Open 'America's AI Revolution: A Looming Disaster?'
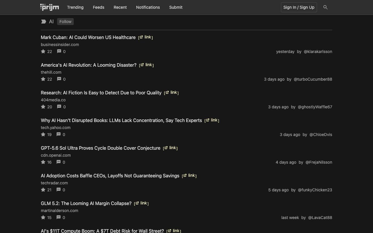This screenshot has width=373, height=233. [88, 65]
